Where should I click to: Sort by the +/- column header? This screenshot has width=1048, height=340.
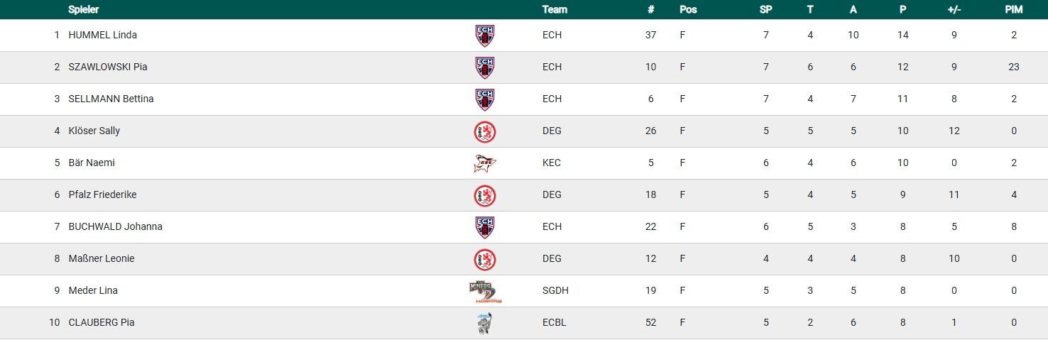pyautogui.click(x=954, y=10)
